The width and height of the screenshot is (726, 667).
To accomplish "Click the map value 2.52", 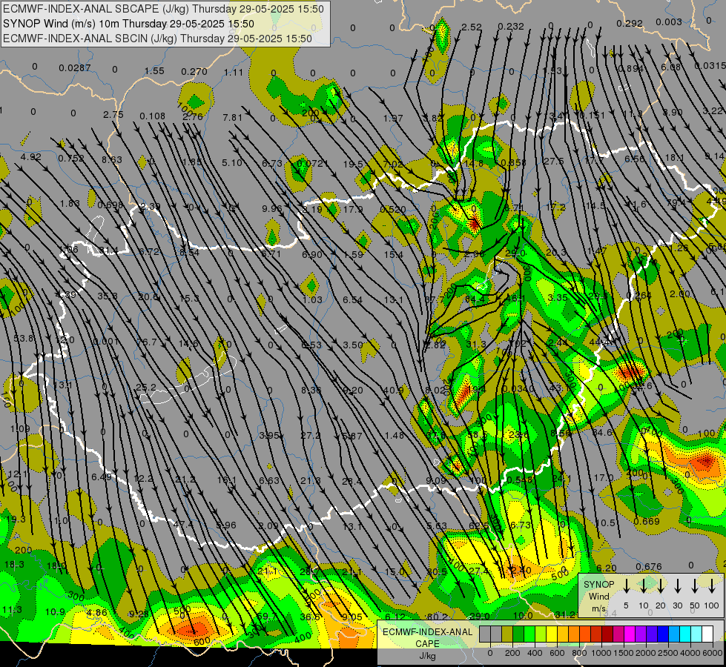I will (x=472, y=27).
